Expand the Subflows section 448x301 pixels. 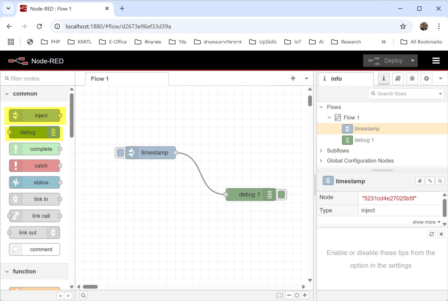(321, 151)
